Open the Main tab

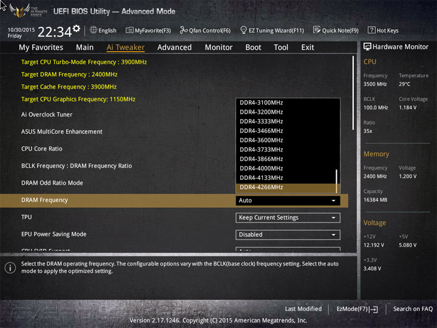[x=85, y=47]
